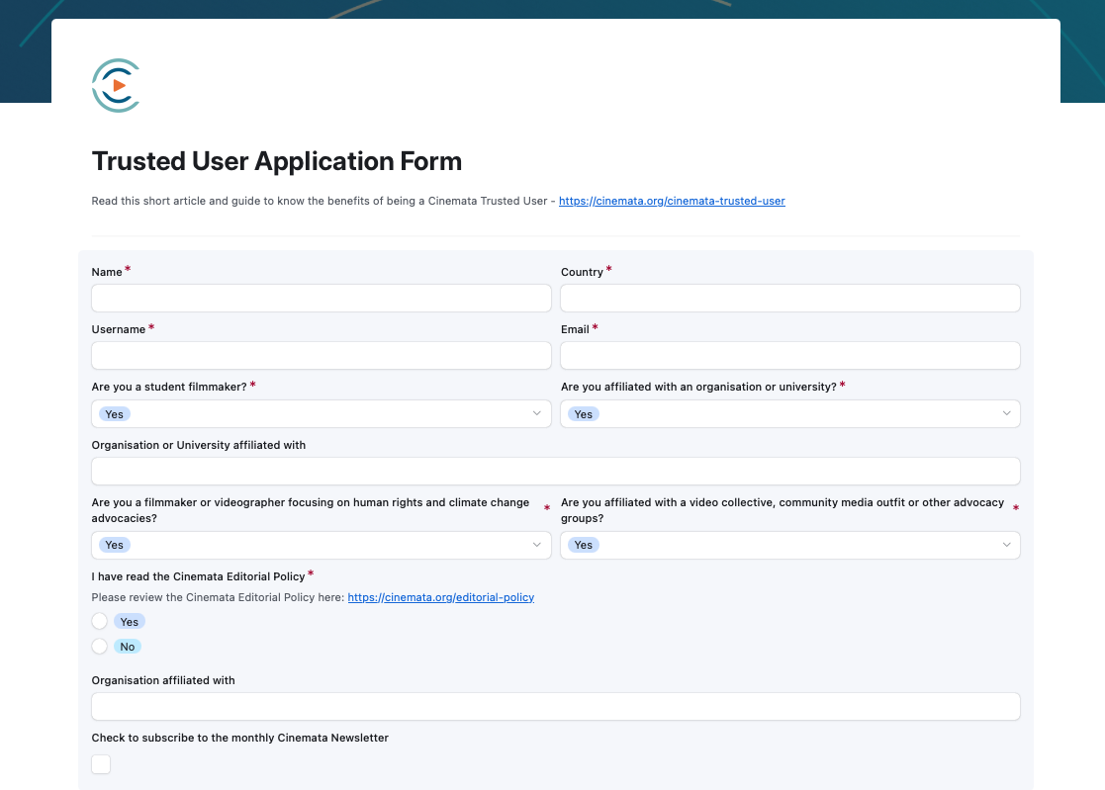Focus the Name input field
1105x790 pixels.
(322, 299)
